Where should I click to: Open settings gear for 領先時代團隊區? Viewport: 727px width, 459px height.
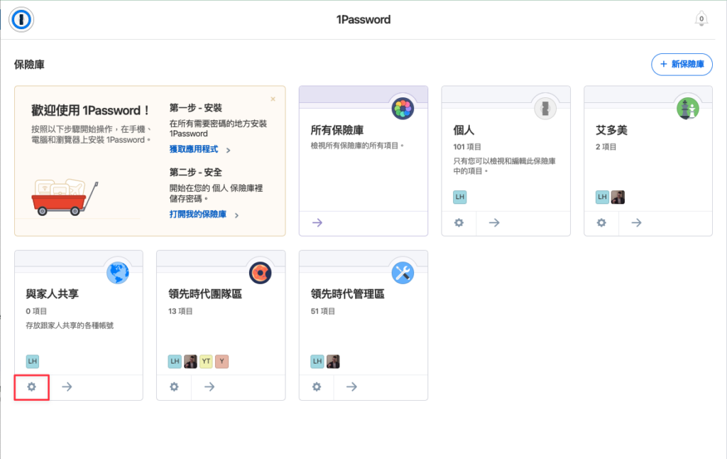(174, 387)
